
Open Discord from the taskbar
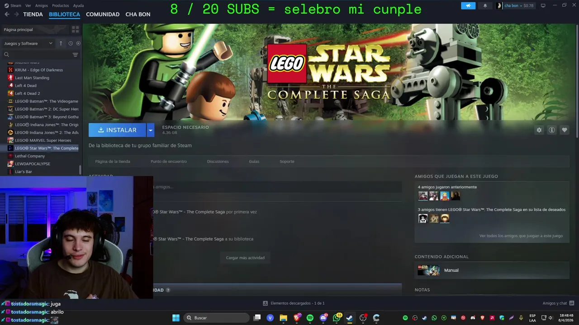click(x=323, y=318)
